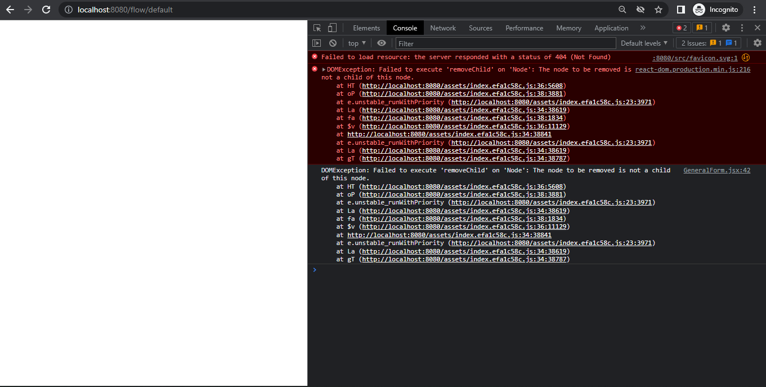The width and height of the screenshot is (766, 387).
Task: Switch to the Network panel
Action: tap(442, 28)
